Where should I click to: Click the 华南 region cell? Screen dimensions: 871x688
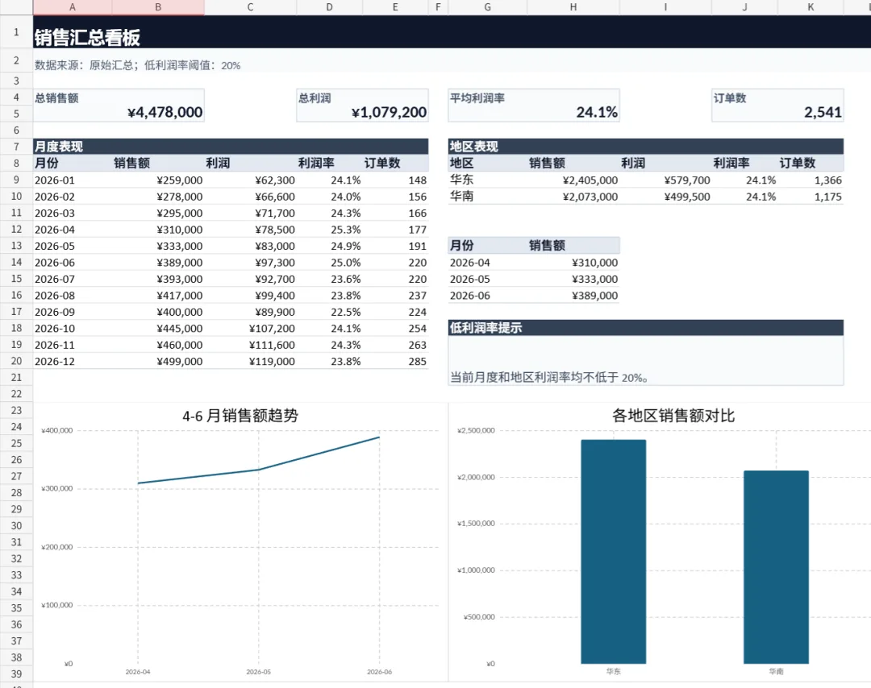(x=488, y=197)
